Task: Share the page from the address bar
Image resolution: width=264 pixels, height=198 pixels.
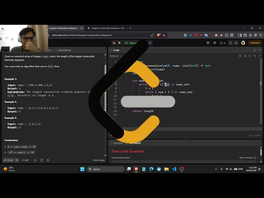Action: pos(152,35)
